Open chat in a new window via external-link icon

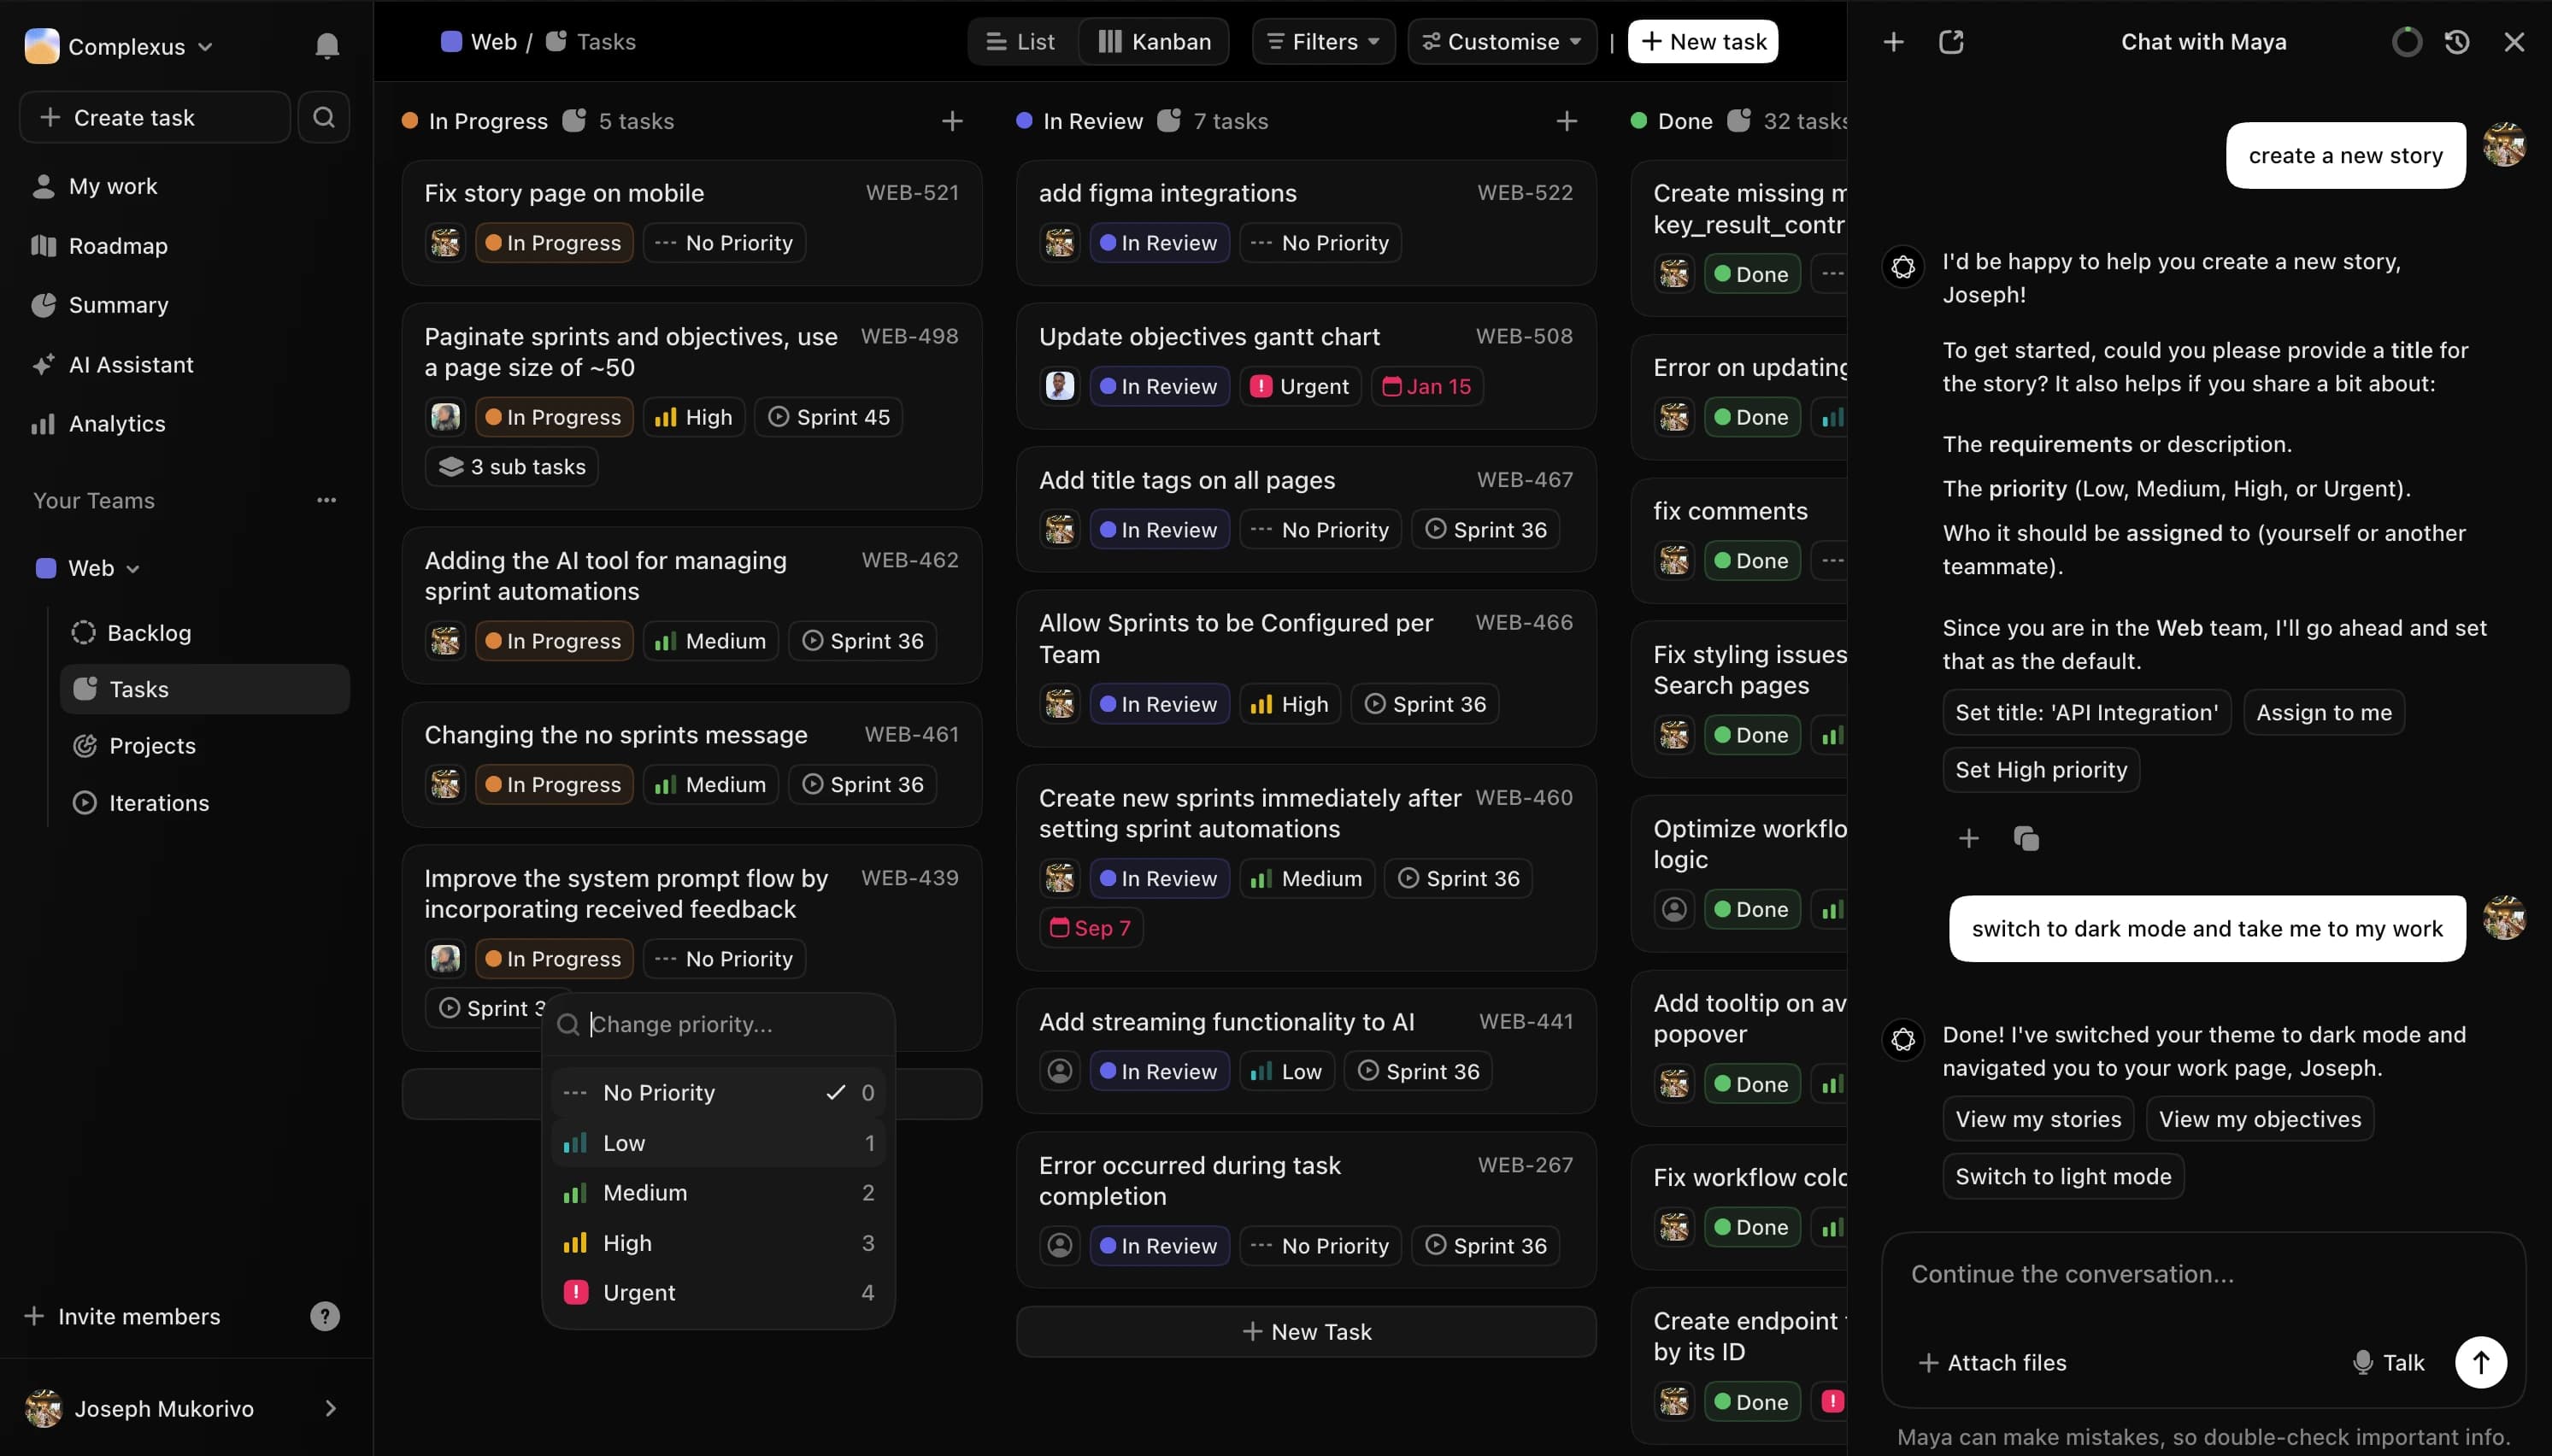coord(1951,42)
